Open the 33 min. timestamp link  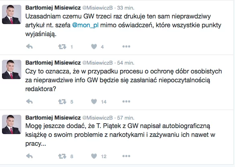click(x=126, y=8)
